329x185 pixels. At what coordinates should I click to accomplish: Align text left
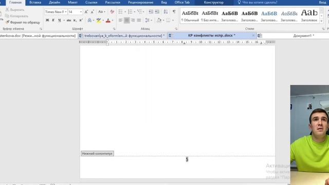(120, 20)
